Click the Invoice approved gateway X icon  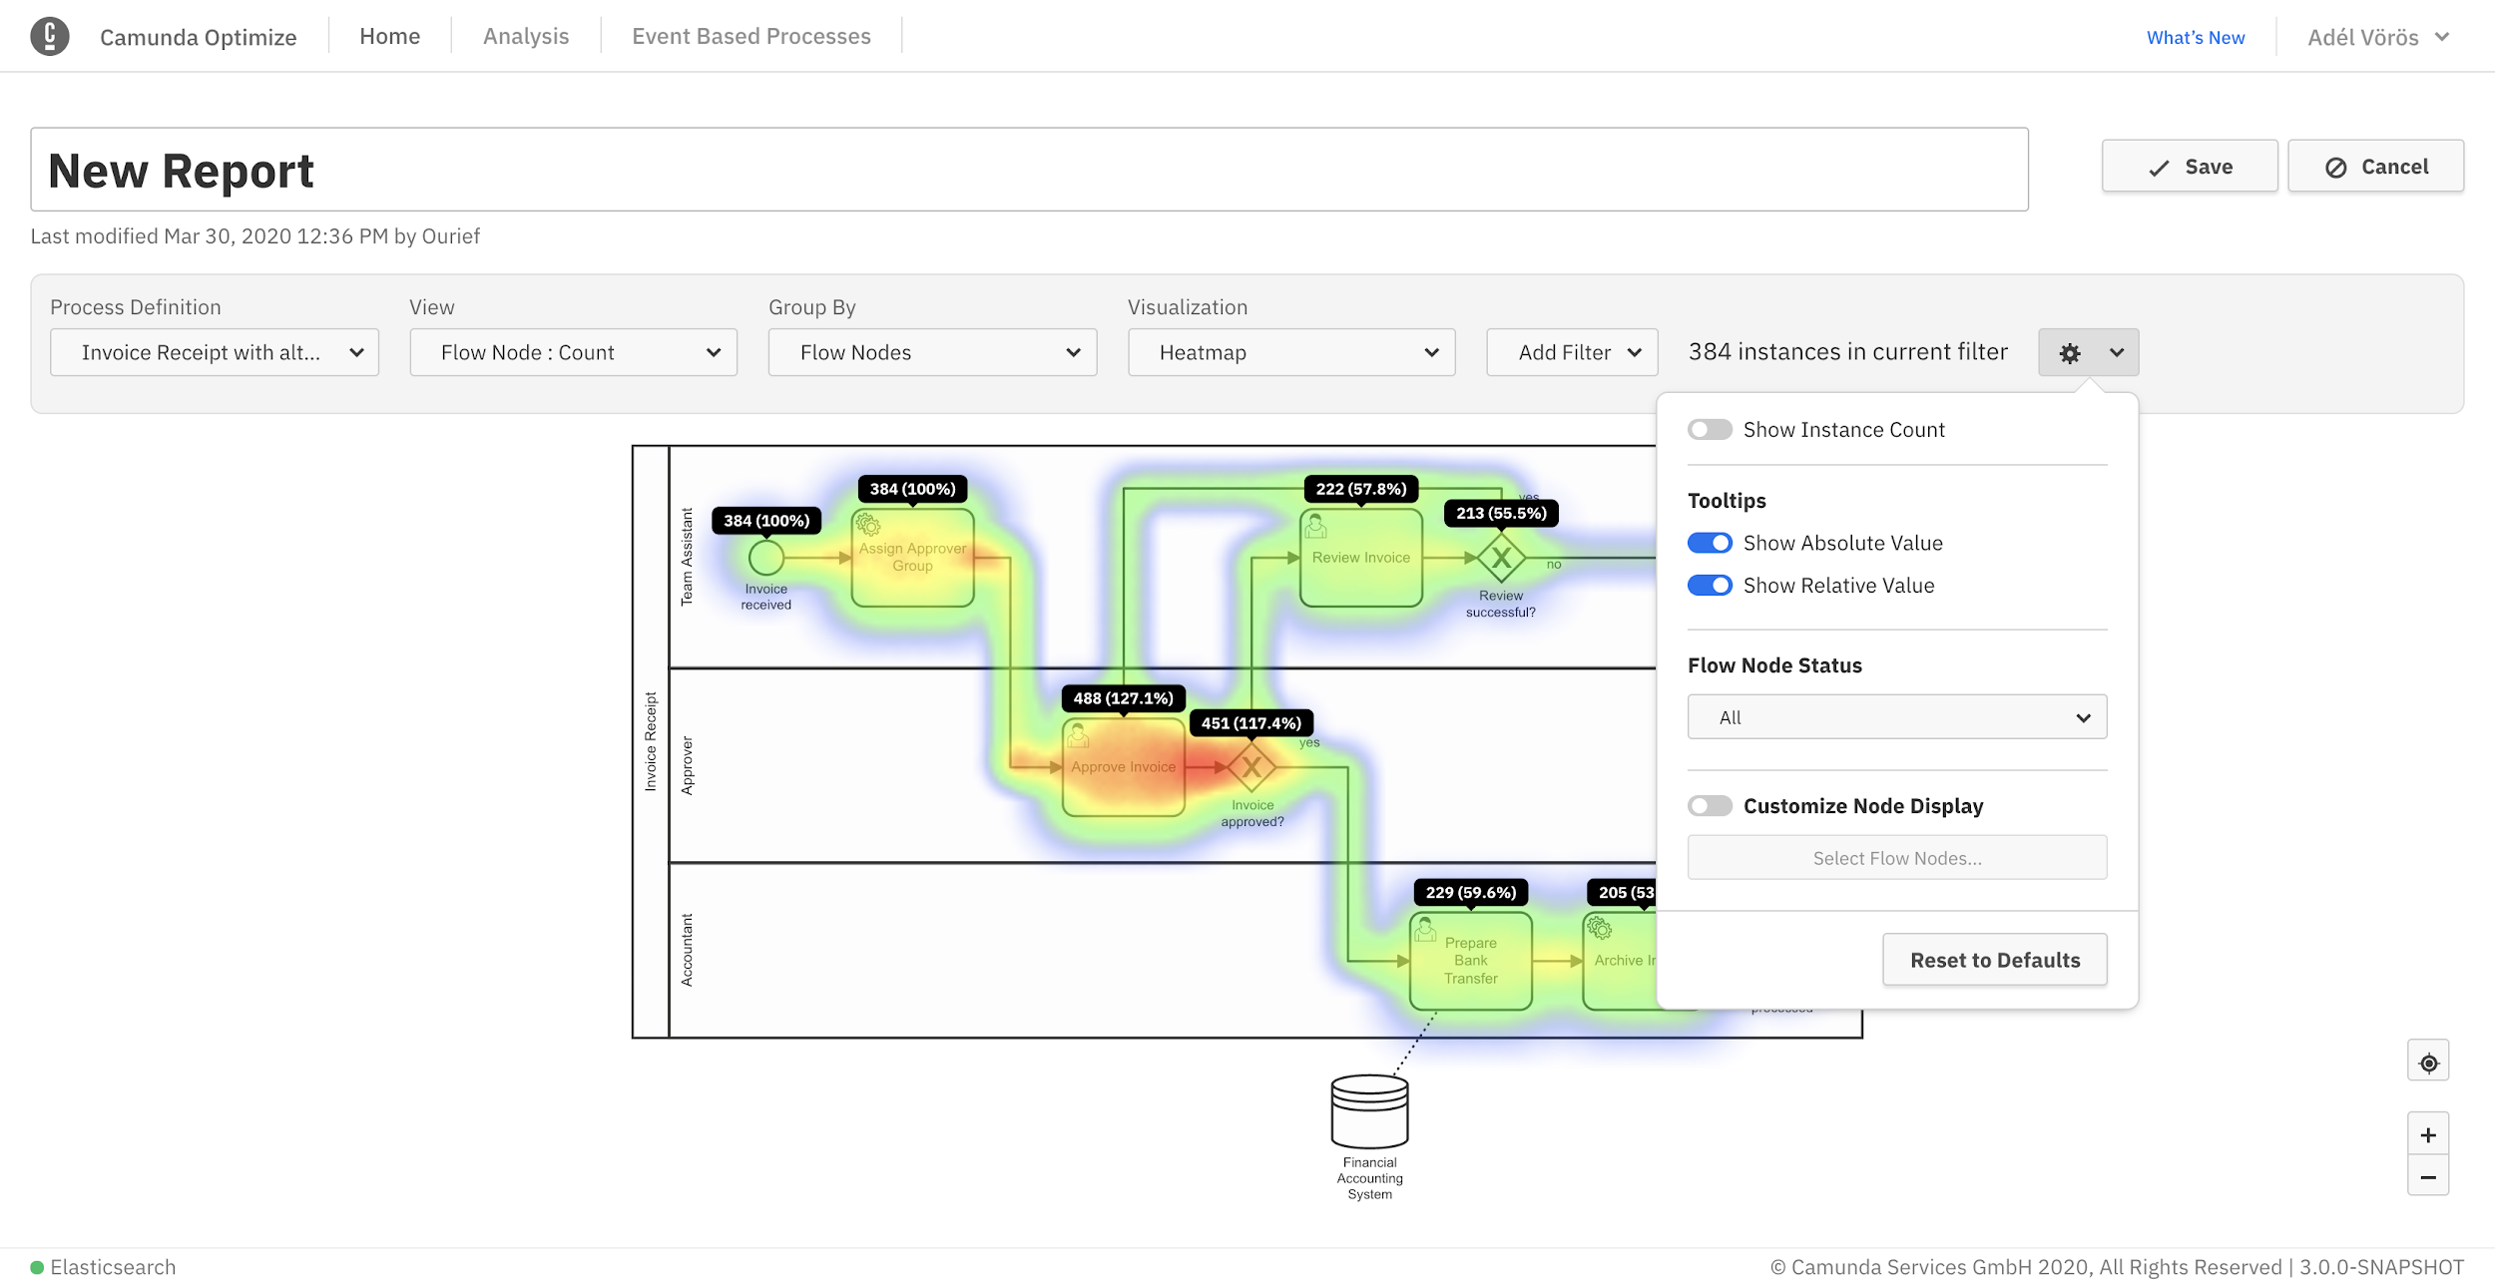click(1250, 767)
